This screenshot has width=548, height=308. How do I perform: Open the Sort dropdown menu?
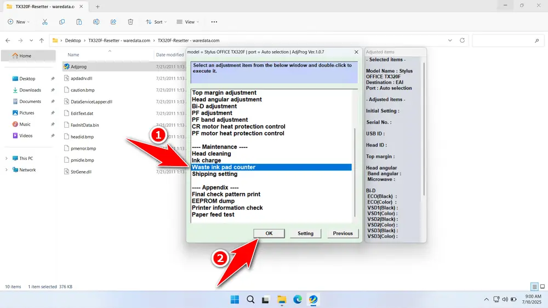pos(155,22)
